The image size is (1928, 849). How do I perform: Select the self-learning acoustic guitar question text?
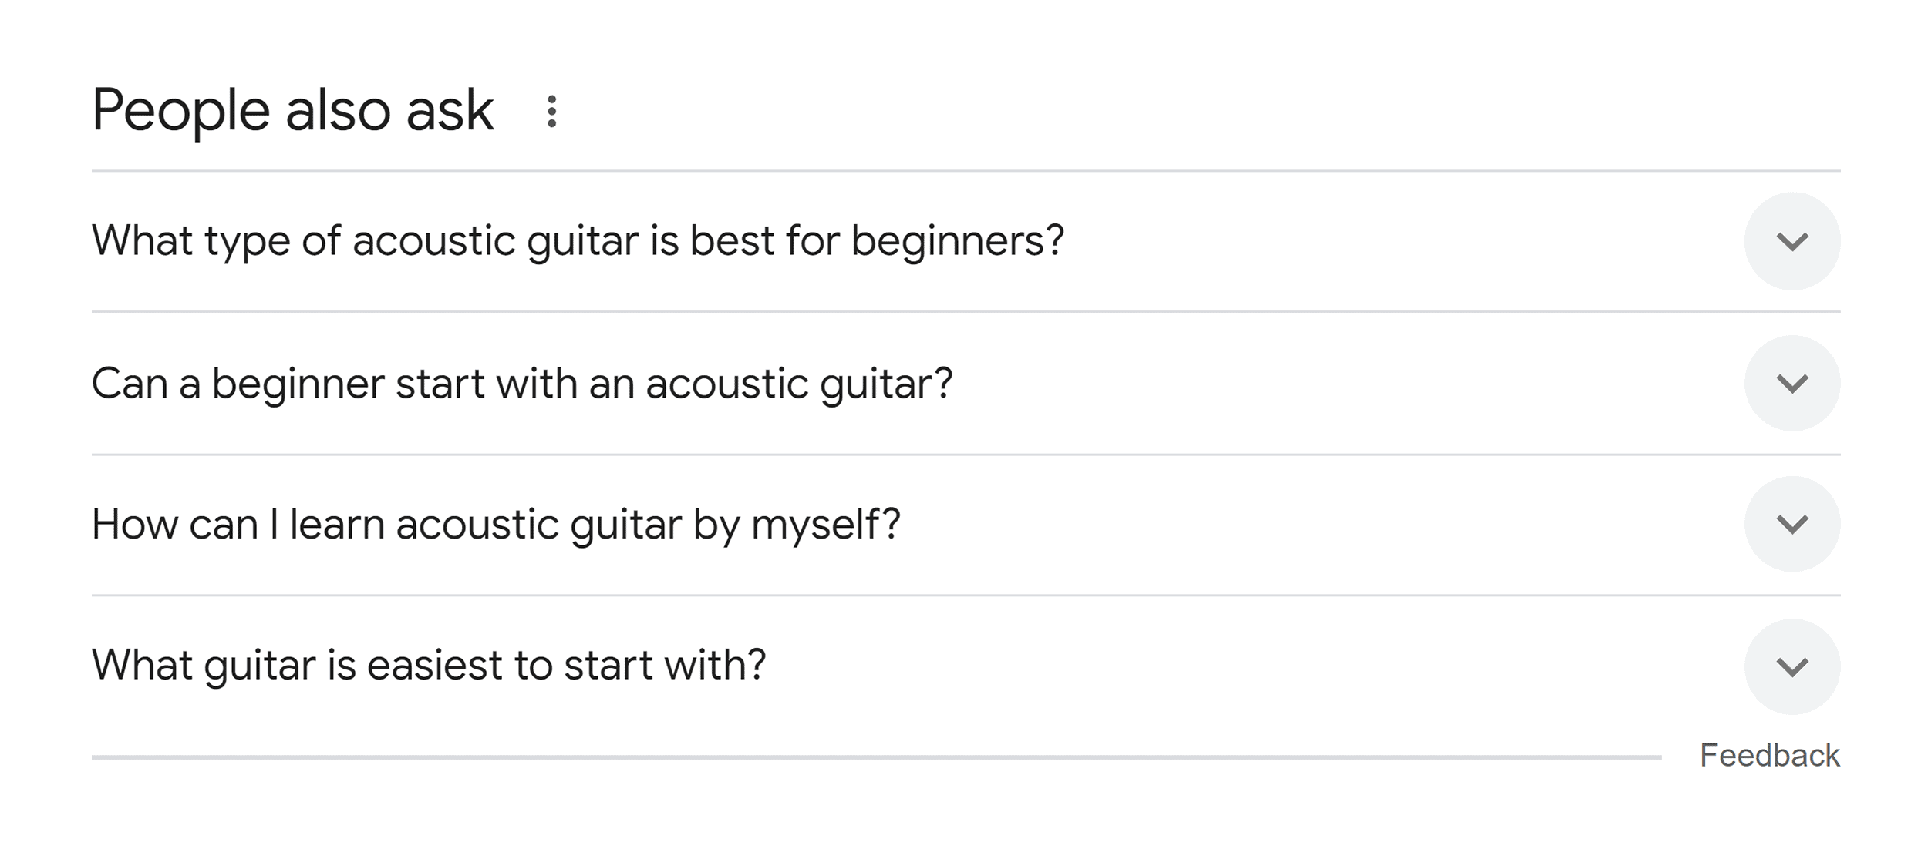pos(497,524)
